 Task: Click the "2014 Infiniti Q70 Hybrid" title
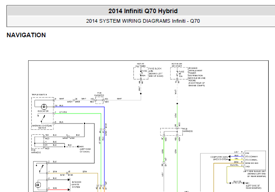click(x=143, y=11)
